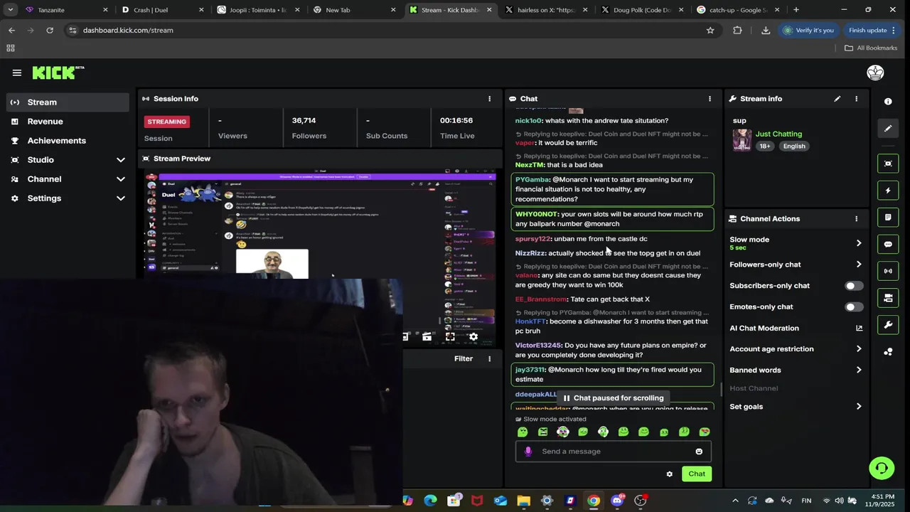Image resolution: width=910 pixels, height=512 pixels.
Task: Open Set goals settings
Action: point(796,407)
